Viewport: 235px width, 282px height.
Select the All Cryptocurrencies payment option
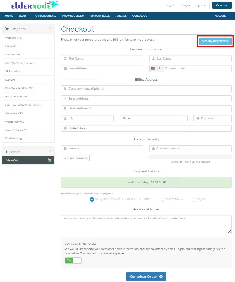pos(92,199)
